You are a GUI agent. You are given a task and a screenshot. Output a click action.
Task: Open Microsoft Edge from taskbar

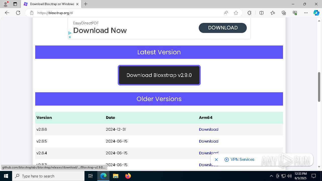(x=103, y=176)
